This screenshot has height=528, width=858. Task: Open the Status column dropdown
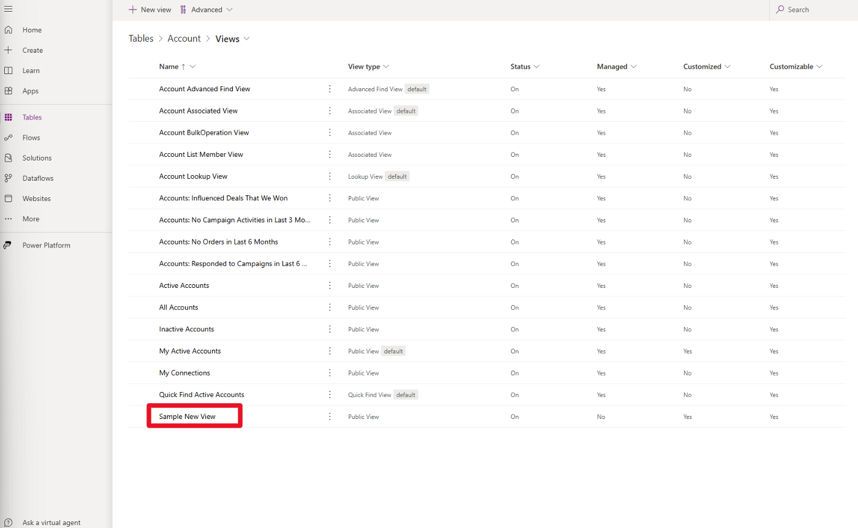(x=536, y=67)
